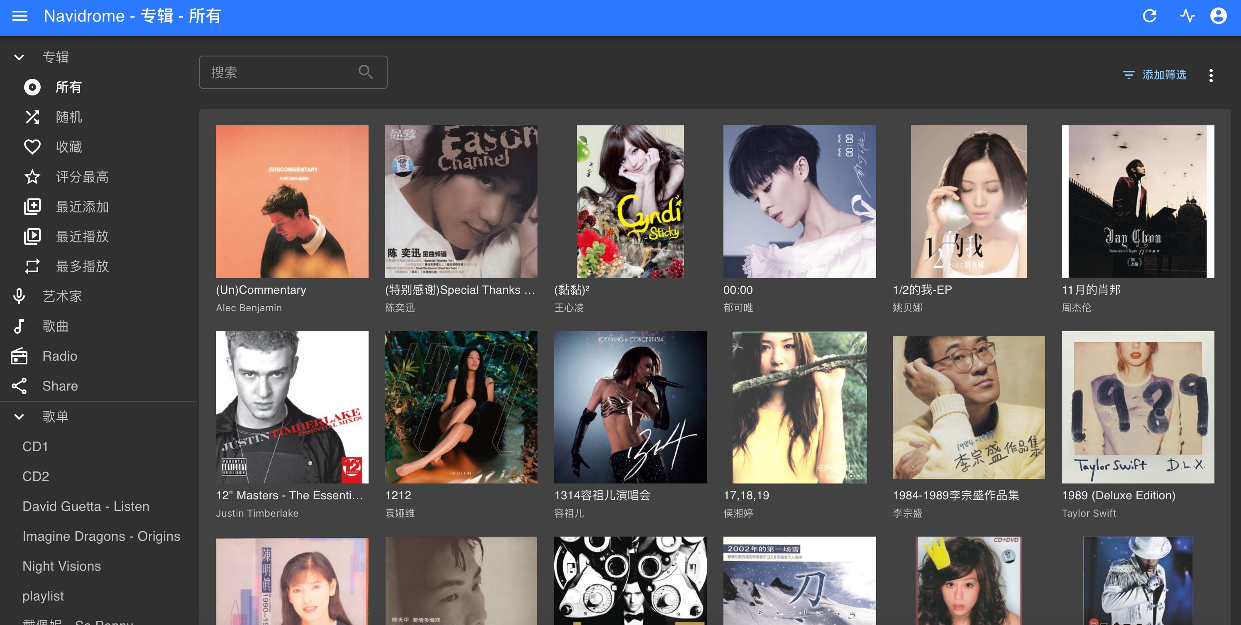
Task: Click 添加筛选 button
Action: point(1154,75)
